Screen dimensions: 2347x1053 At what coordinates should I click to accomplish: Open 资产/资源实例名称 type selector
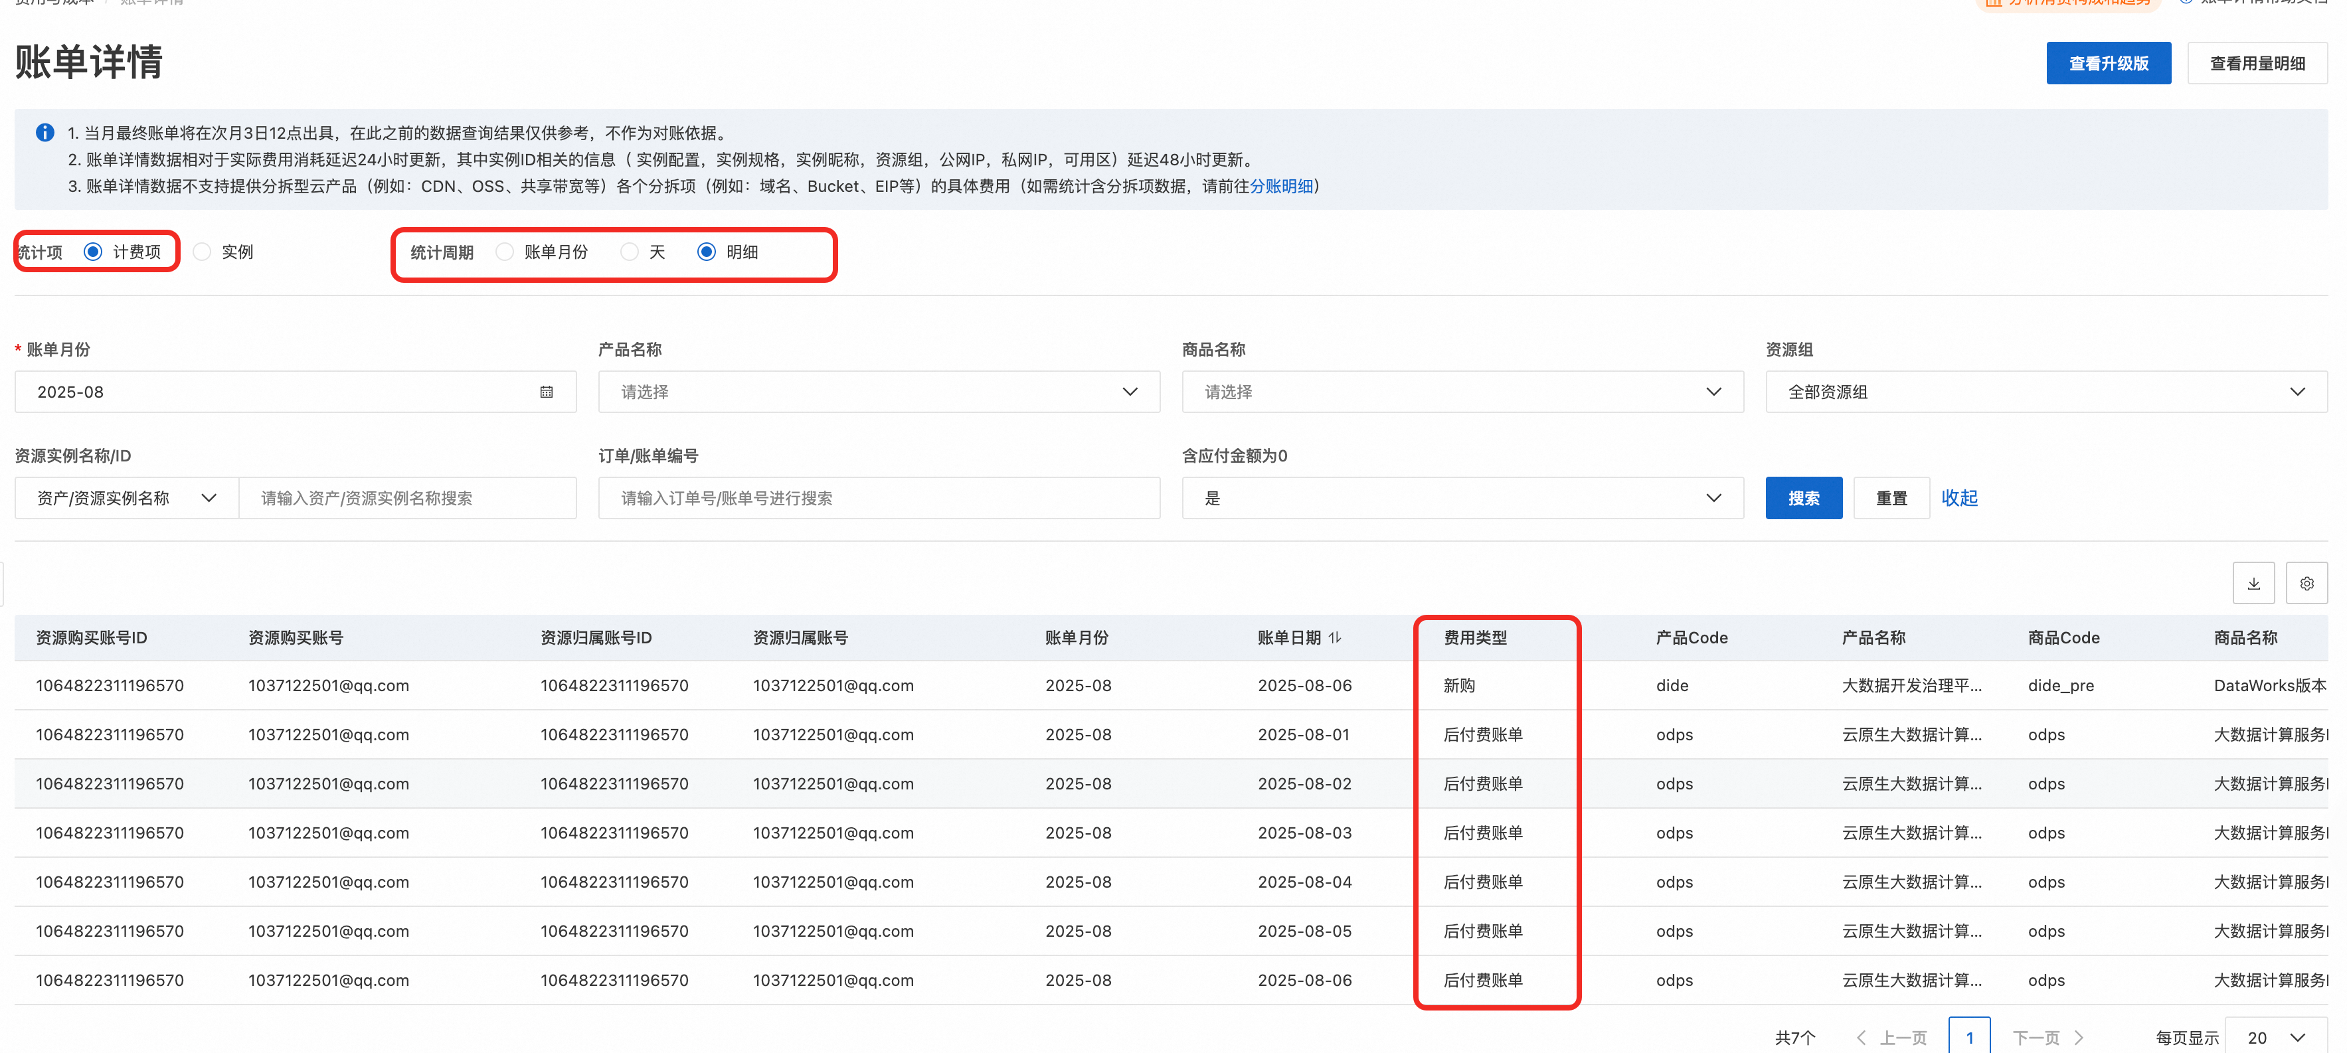click(x=126, y=498)
